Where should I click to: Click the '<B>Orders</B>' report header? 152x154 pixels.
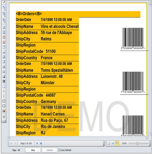point(29,14)
